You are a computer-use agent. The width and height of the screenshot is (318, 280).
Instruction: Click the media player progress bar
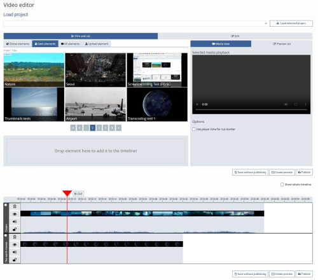tap(251, 109)
